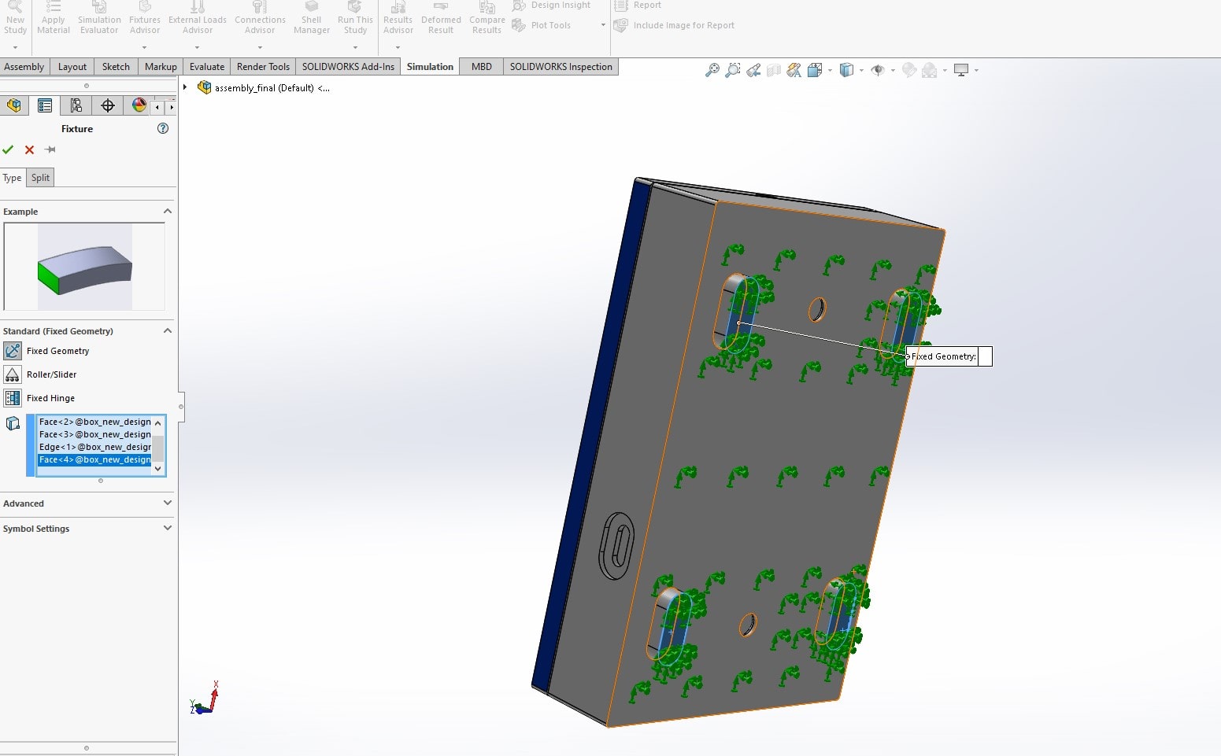The image size is (1221, 756).
Task: Open the PropertyManager tab
Action: click(45, 105)
